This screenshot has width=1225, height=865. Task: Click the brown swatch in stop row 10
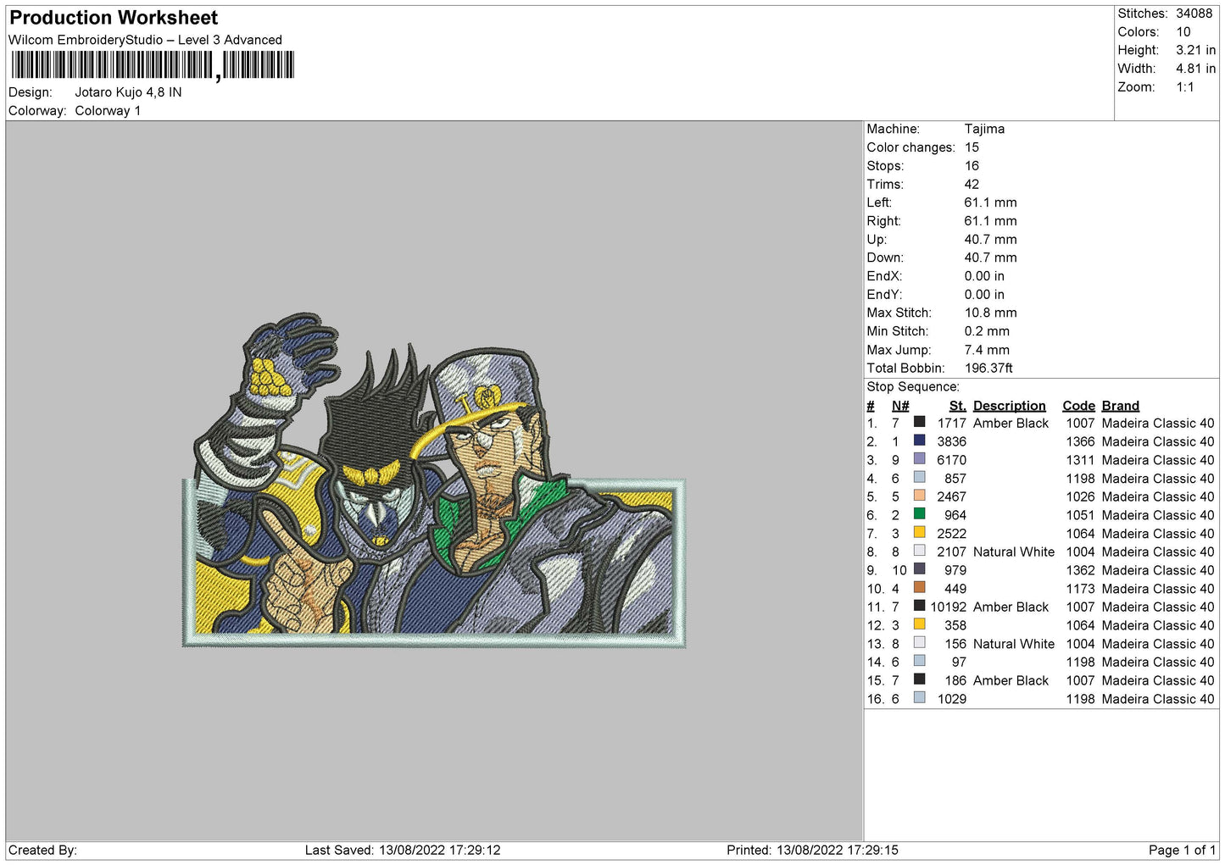click(x=919, y=588)
